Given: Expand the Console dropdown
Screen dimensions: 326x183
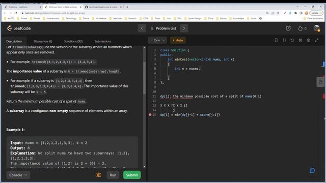Looking at the screenshot, I should [18, 175].
